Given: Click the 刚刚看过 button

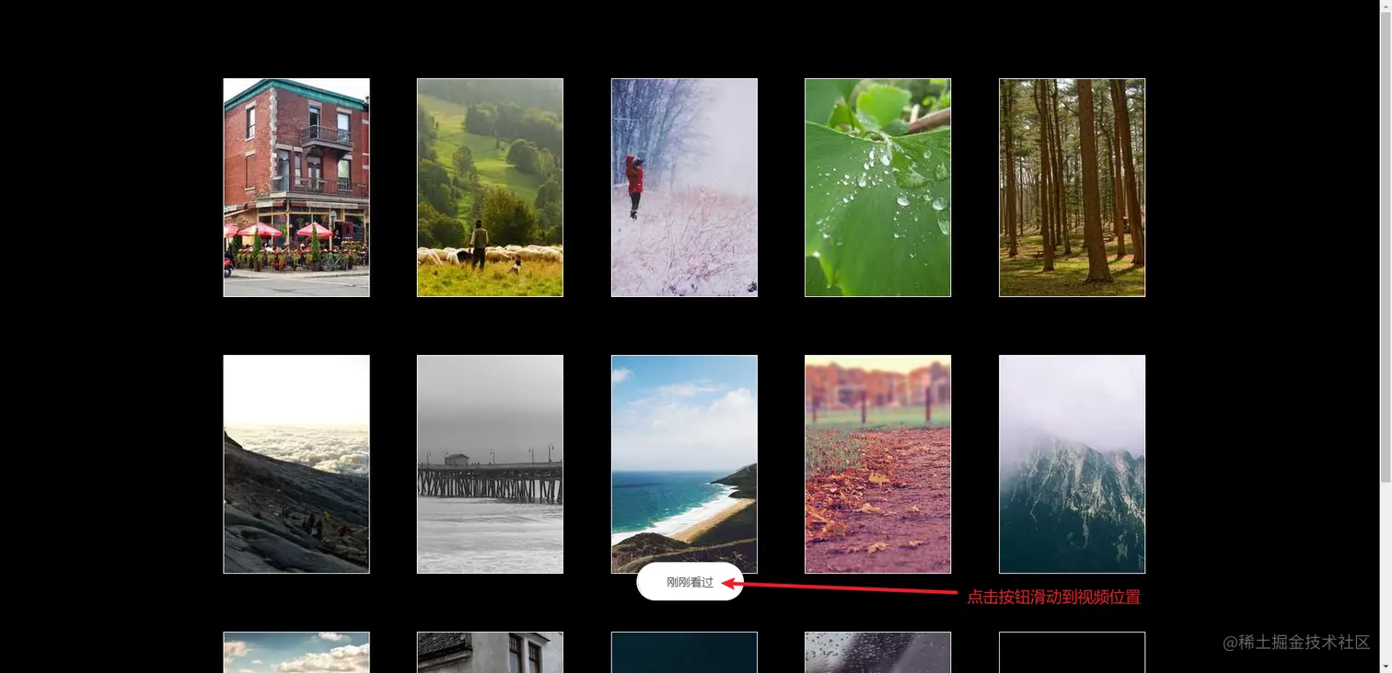Looking at the screenshot, I should pyautogui.click(x=690, y=581).
